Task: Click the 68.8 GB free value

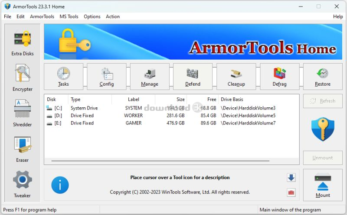Action: click(x=208, y=108)
